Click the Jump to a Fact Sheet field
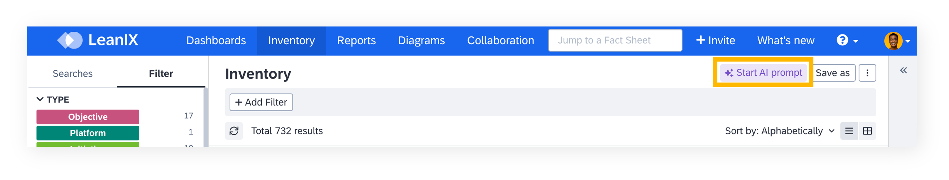The image size is (949, 180). coord(615,40)
